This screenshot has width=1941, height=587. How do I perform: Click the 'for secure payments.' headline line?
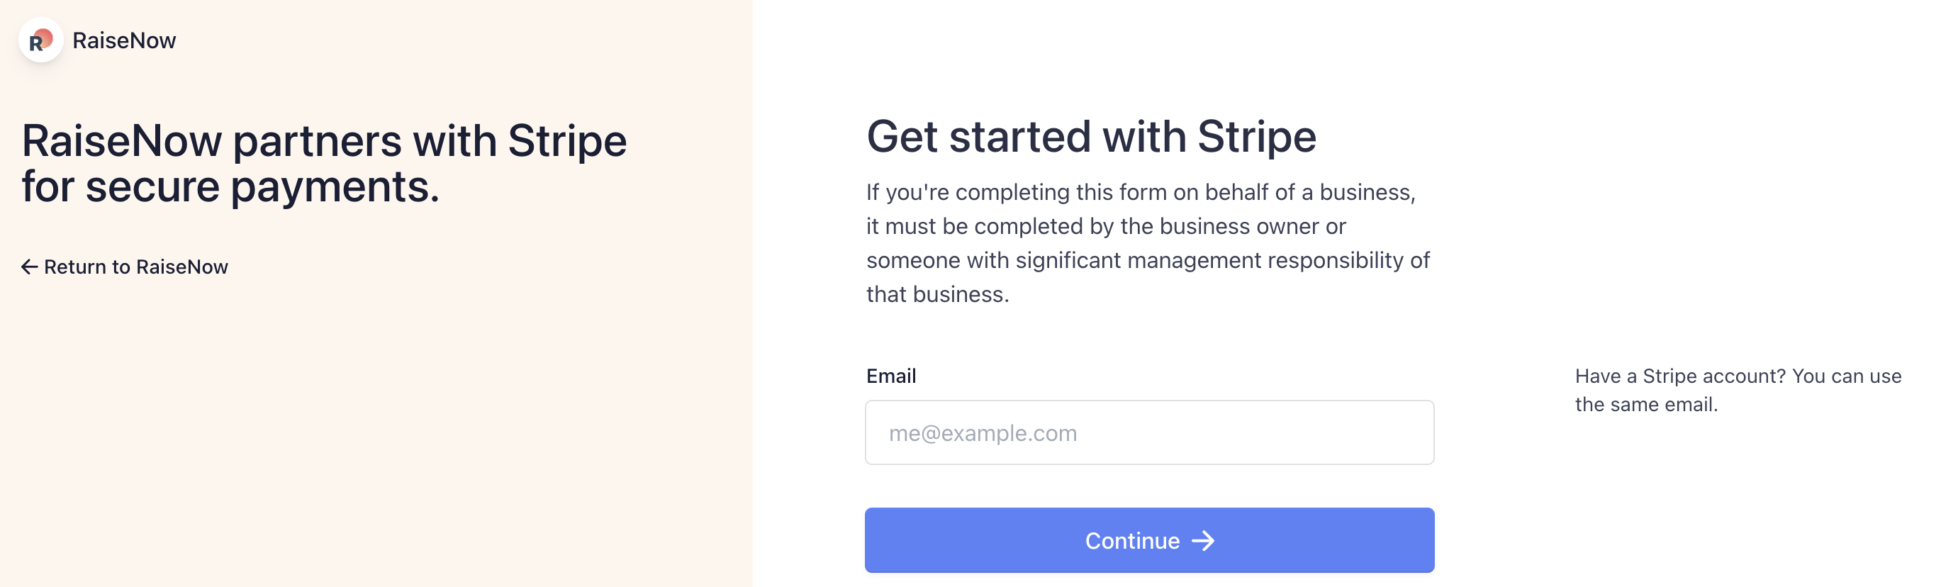[x=230, y=187]
